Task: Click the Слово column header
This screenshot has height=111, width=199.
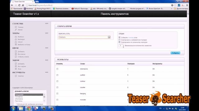Action: pos(82,64)
